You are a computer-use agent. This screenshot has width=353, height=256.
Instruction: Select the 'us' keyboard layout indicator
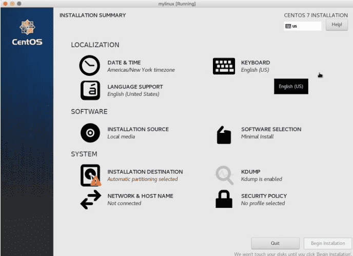point(303,26)
